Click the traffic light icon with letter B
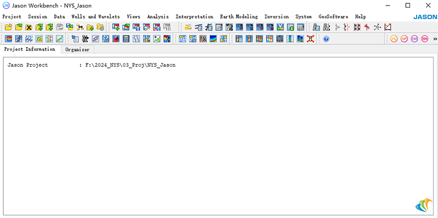Screen dimensions: 438x218 [239, 38]
